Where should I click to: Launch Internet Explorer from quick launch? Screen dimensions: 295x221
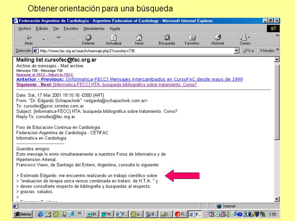tap(41, 214)
